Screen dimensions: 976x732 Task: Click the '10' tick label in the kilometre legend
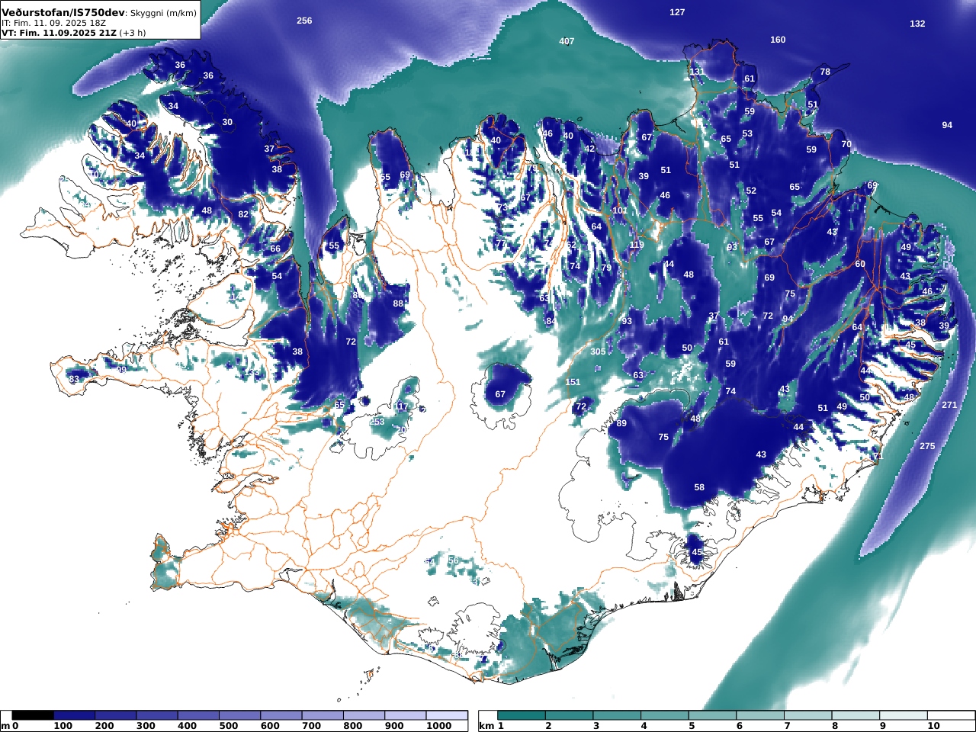click(934, 726)
